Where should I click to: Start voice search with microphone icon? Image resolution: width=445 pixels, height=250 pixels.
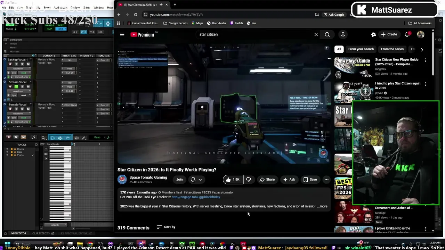343,34
